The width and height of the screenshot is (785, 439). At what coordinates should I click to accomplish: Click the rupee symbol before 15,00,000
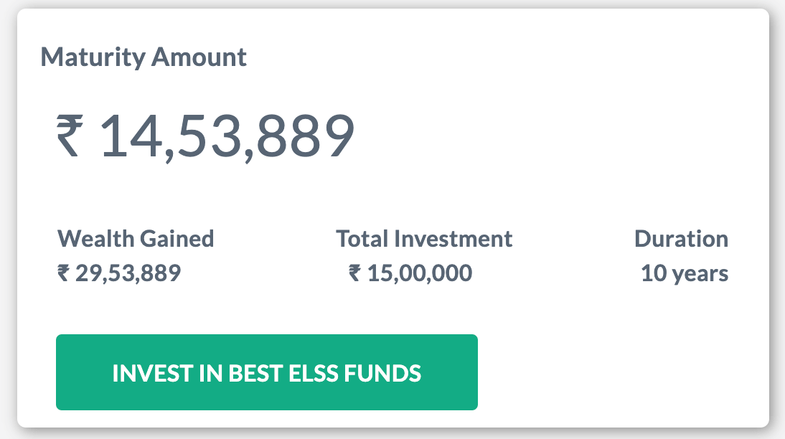tap(354, 273)
